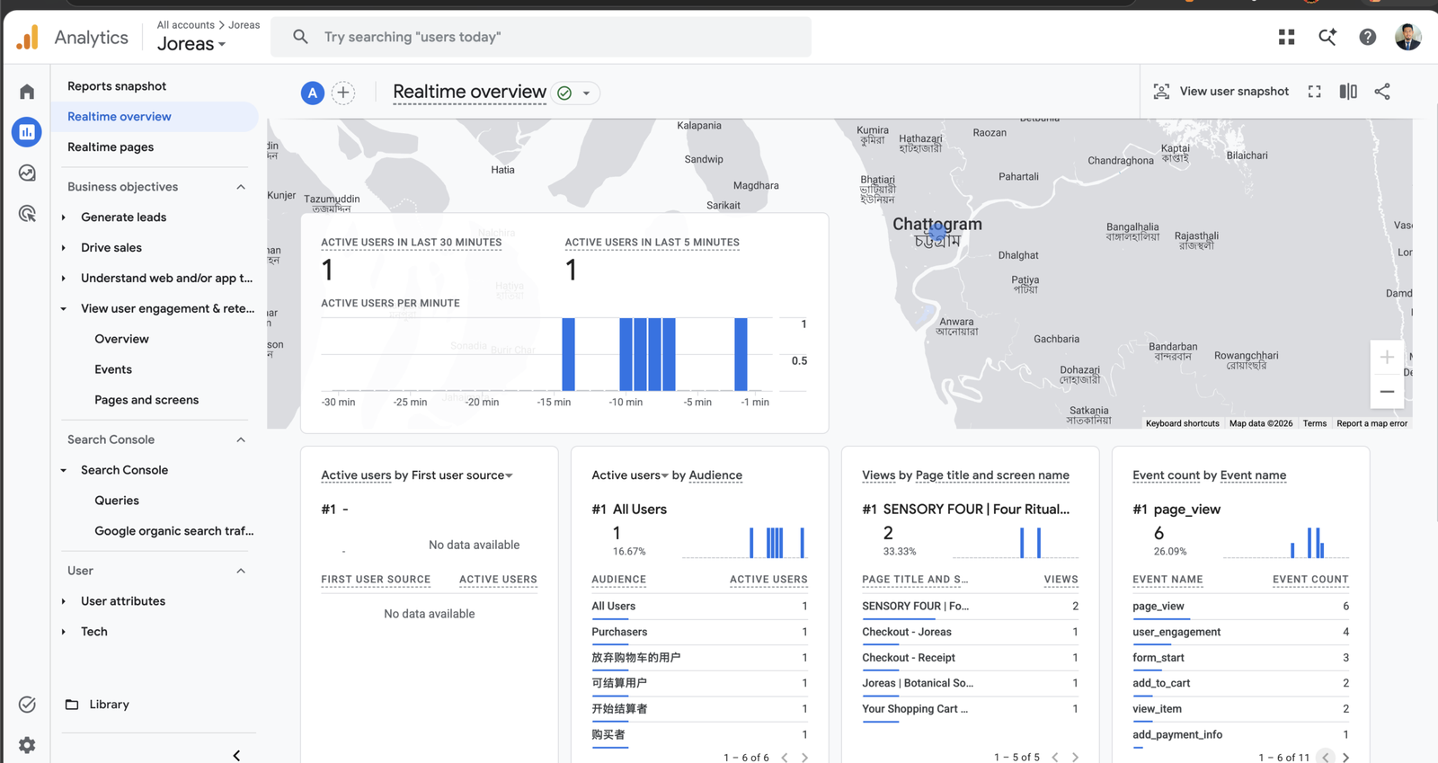Expand the Generate leads item
Screen dimensions: 1438x763
(x=64, y=217)
